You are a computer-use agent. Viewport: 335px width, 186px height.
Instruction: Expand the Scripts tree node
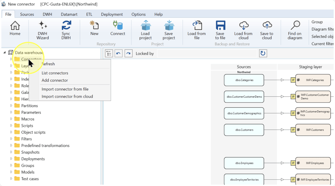[x=11, y=125]
